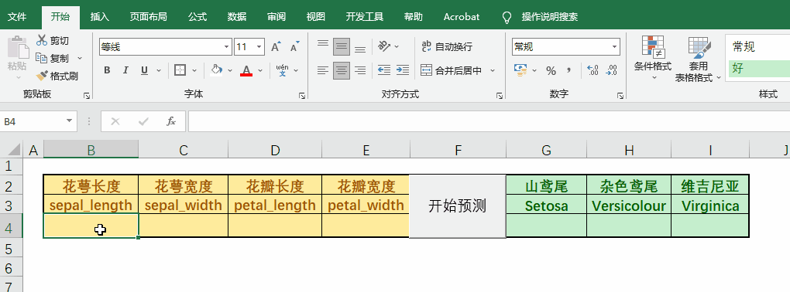The height and width of the screenshot is (292, 790).
Task: Toggle underline formatting
Action: [x=144, y=70]
